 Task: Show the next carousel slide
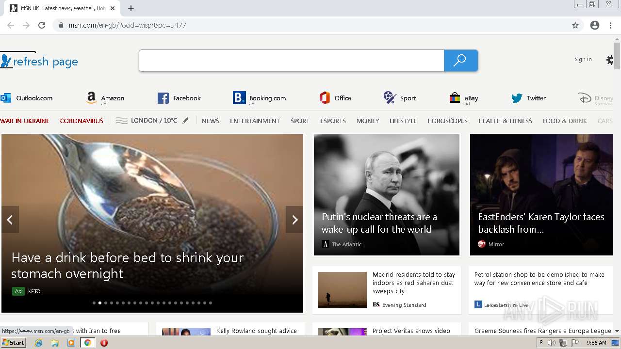pos(294,220)
